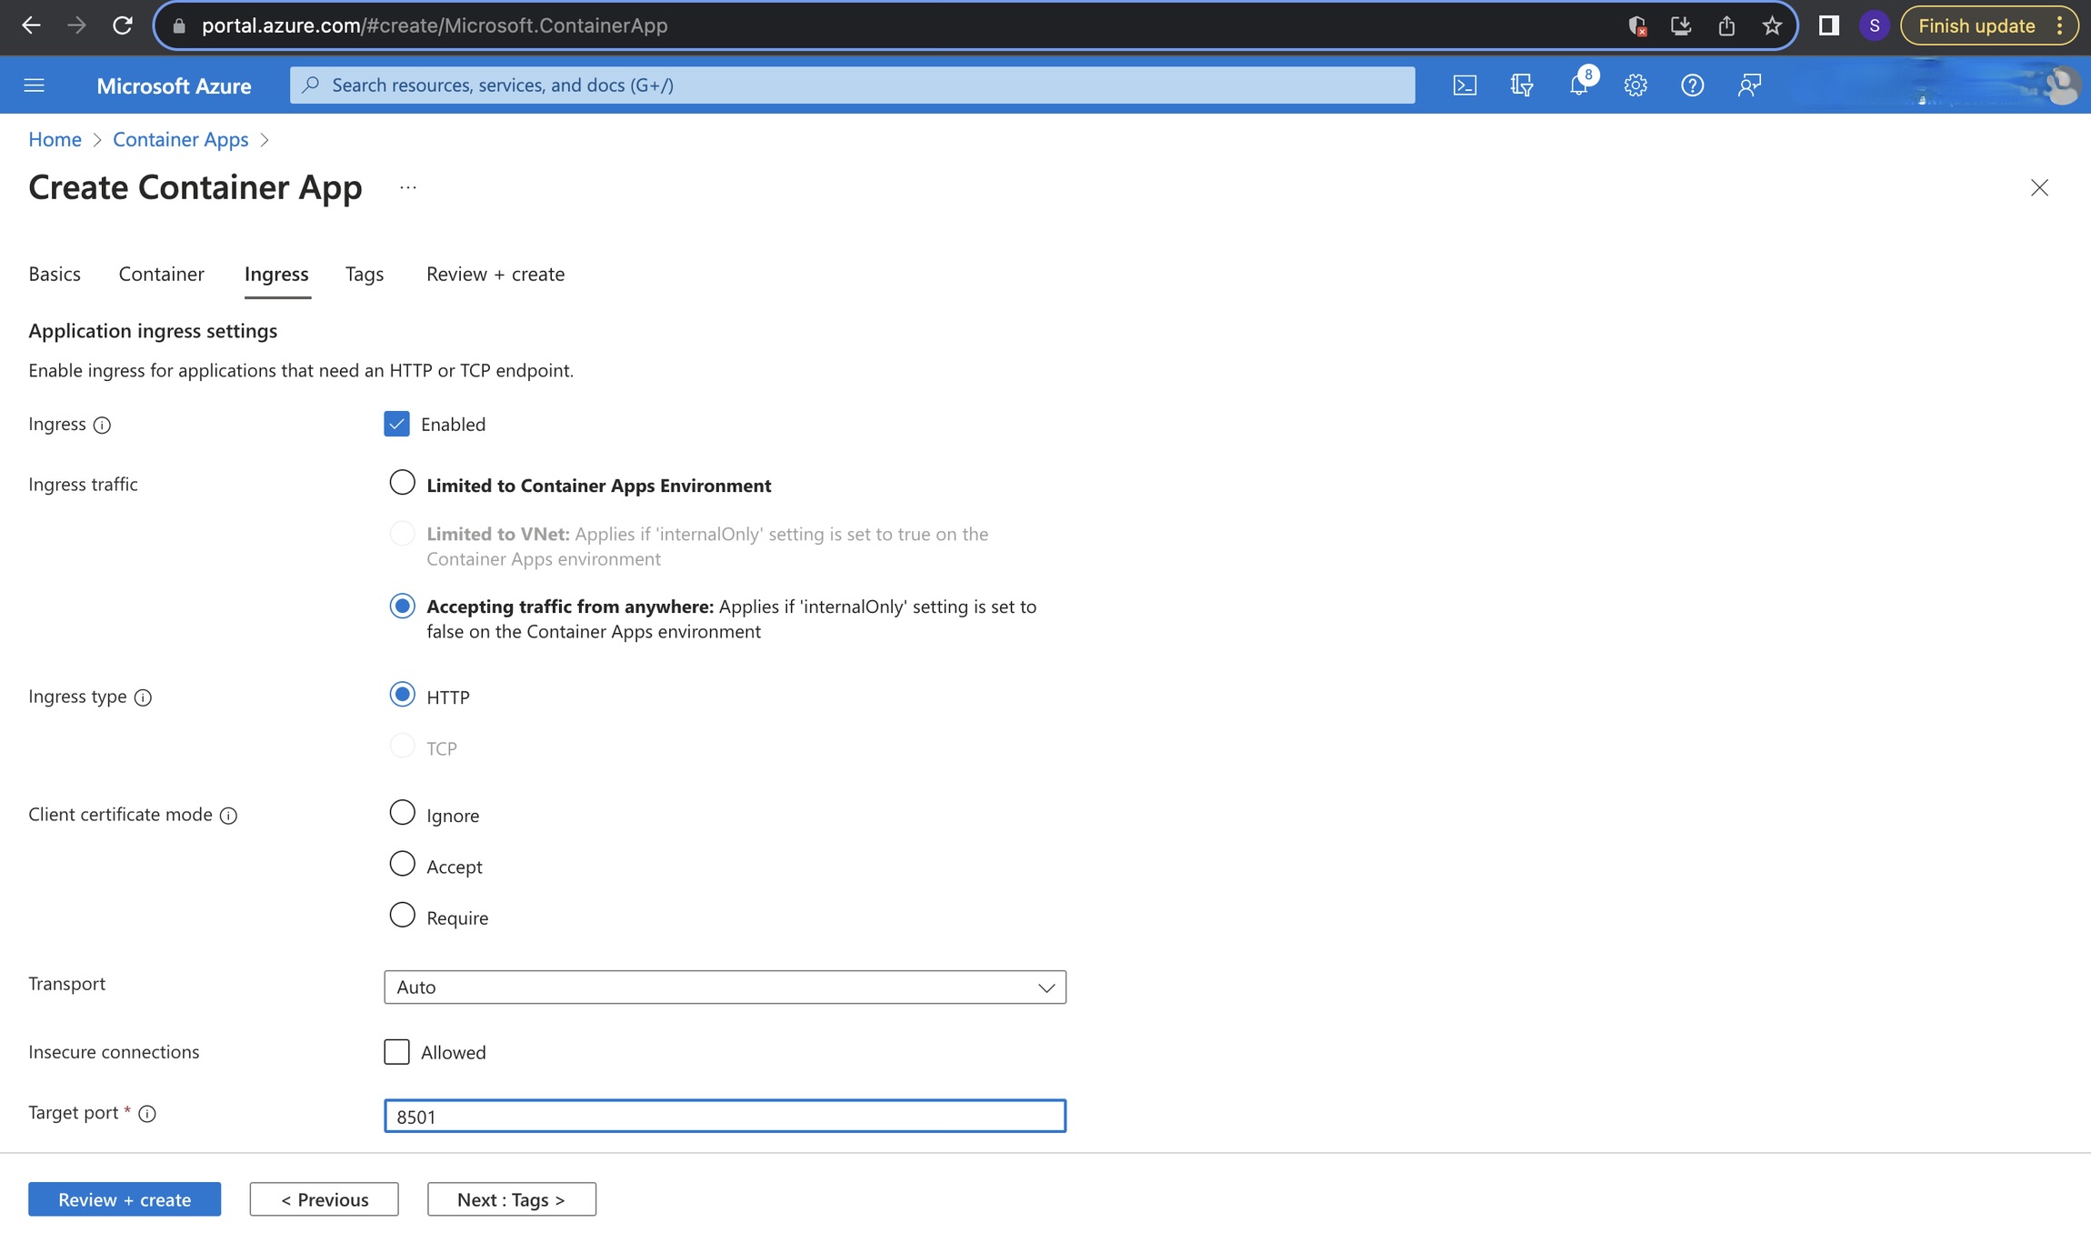The width and height of the screenshot is (2091, 1243).
Task: Open the notifications bell
Action: click(x=1579, y=85)
